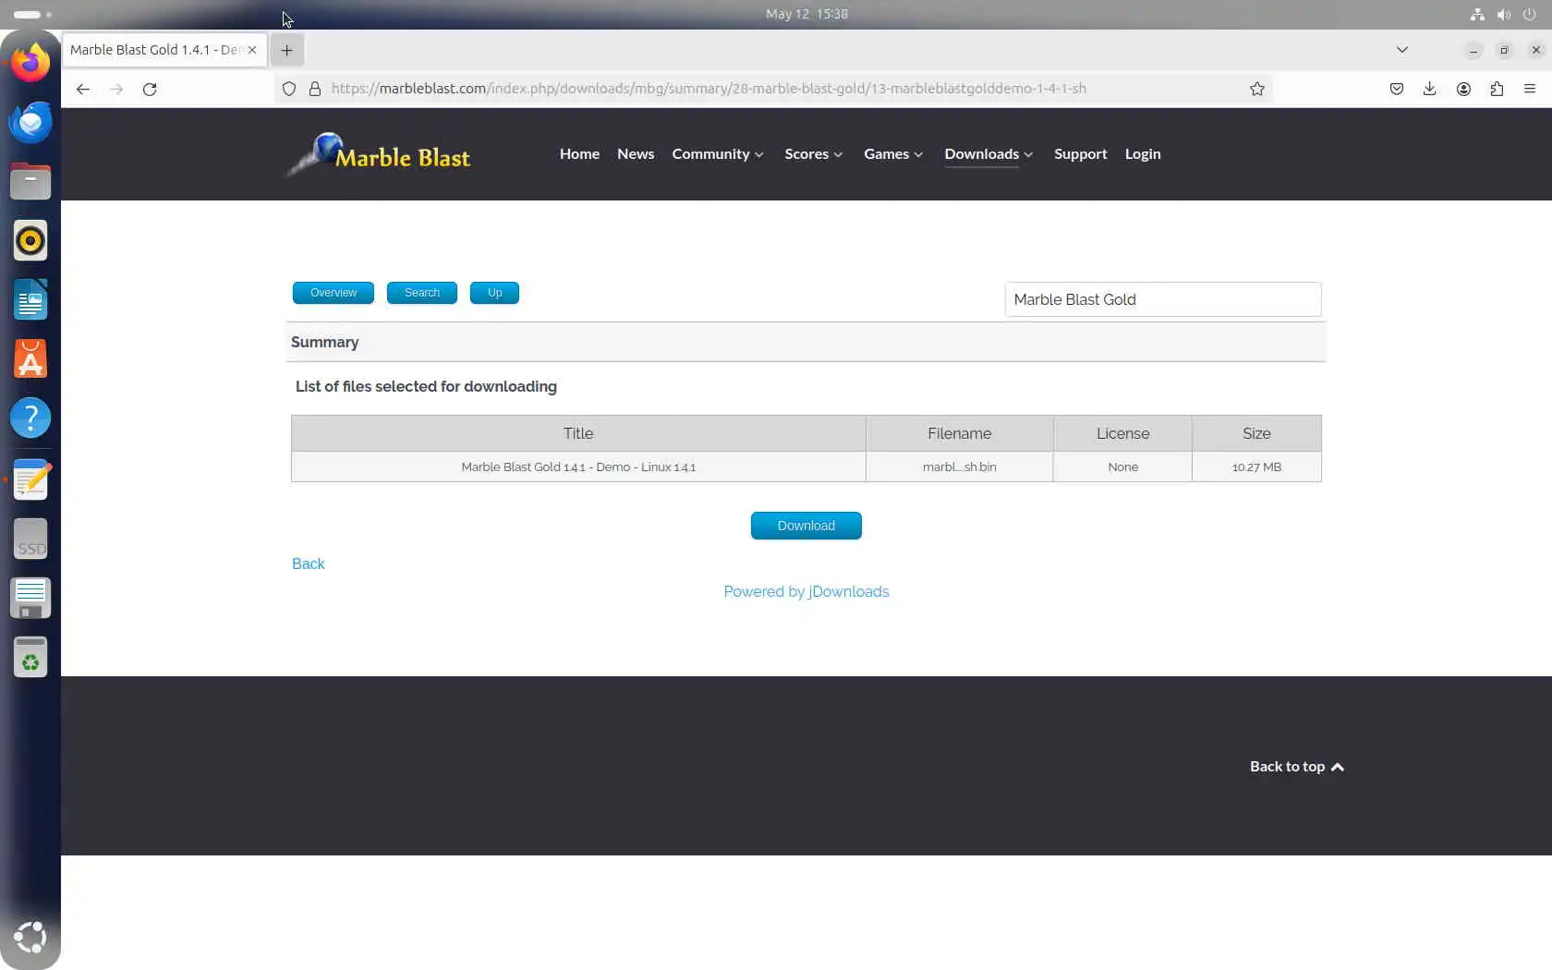Bookmark this page with the star
This screenshot has height=970, width=1552.
tap(1257, 89)
